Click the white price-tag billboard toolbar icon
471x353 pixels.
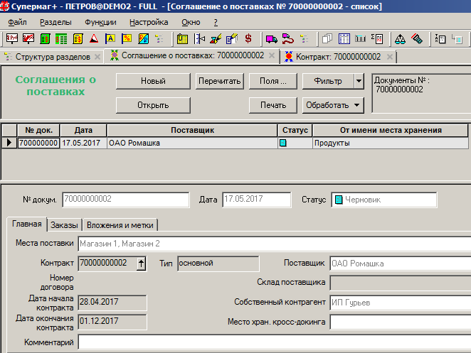[12, 38]
